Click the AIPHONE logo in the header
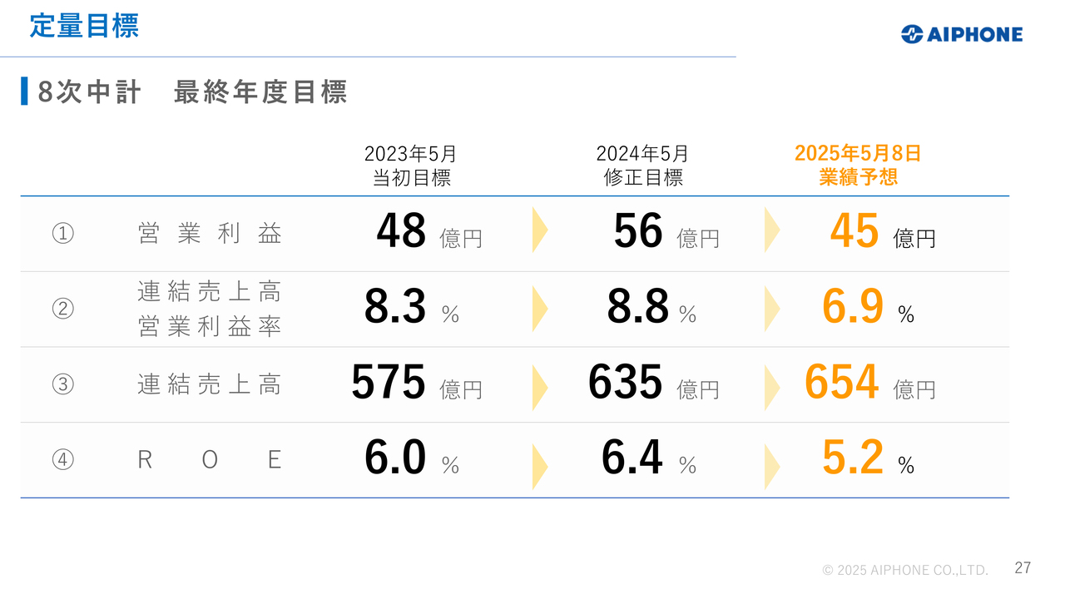The height and width of the screenshot is (599, 1065). point(961,34)
